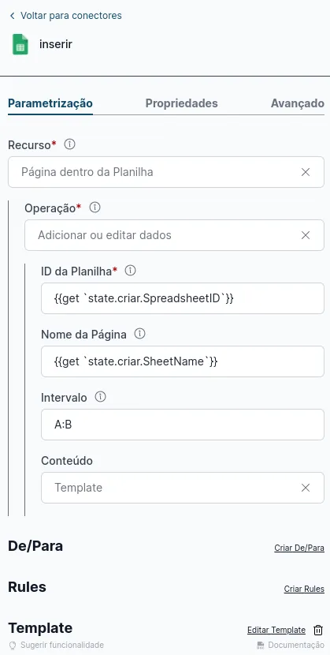Viewport: 330px width, 655px height.
Task: Clear the Conteúdo Template selection
Action: pyautogui.click(x=306, y=488)
